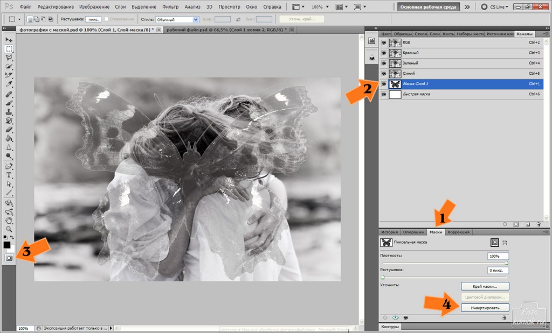Viewport: 552px width, 333px height.
Task: Click the Плотность slider handle
Action: pos(507,263)
